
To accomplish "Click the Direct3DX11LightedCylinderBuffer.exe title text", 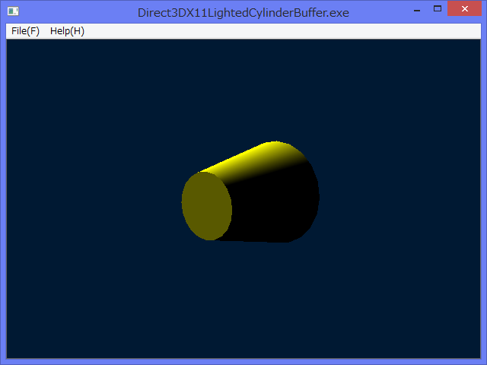I will [243, 13].
